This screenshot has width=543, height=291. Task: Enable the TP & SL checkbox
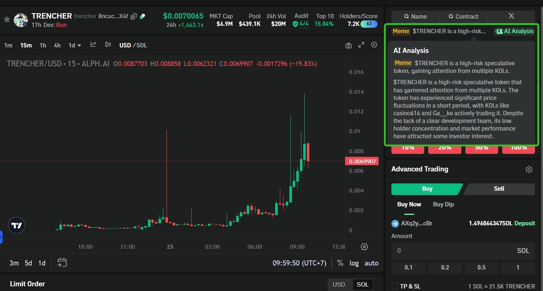(x=395, y=286)
